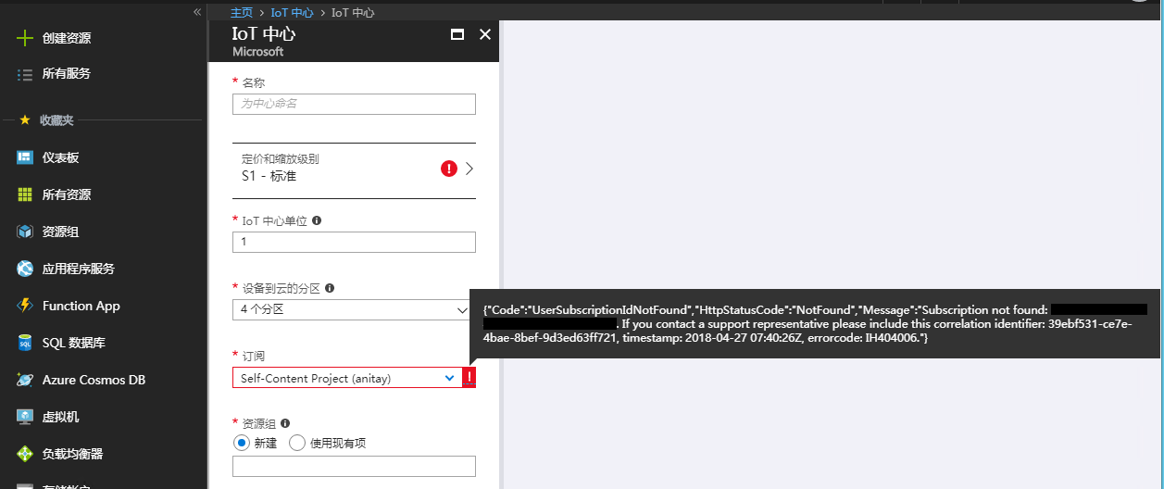Open 所有服务 (All services) menu item
This screenshot has height=489, width=1164.
(x=66, y=73)
